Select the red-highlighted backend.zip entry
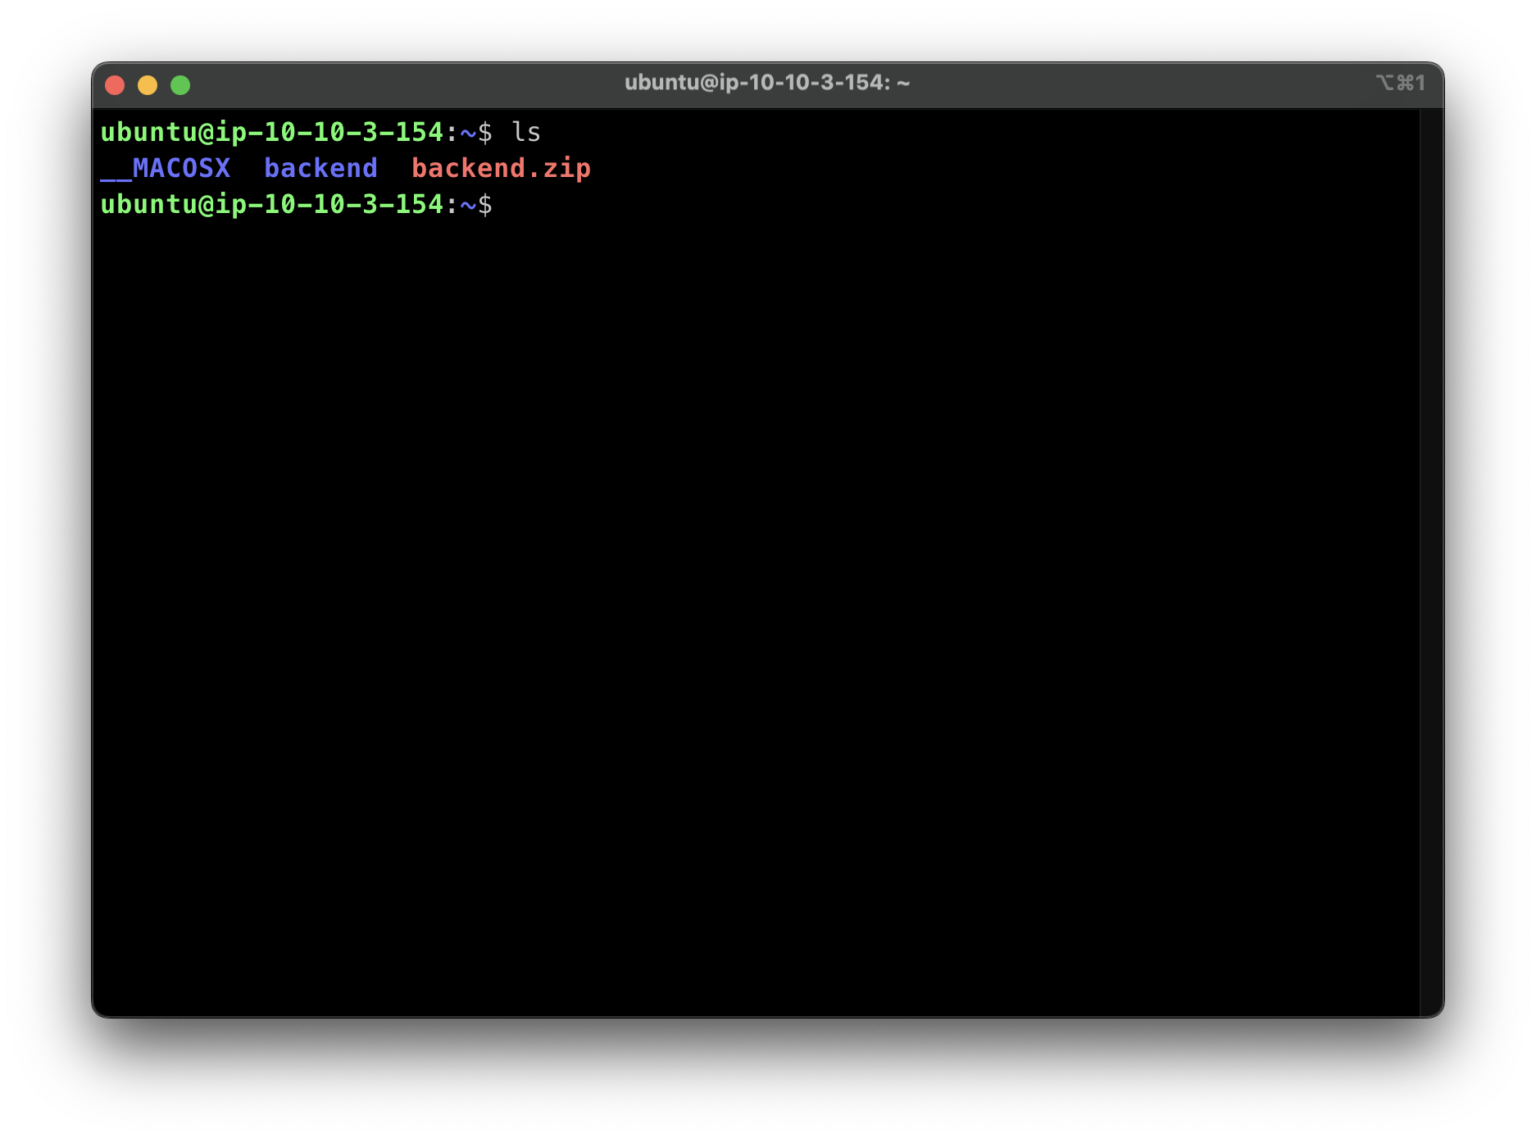Viewport: 1536px width, 1139px height. click(x=502, y=167)
